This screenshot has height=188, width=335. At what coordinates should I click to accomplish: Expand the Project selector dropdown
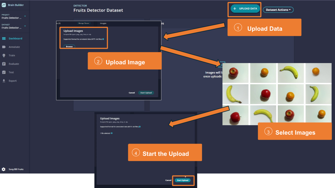[25, 16]
